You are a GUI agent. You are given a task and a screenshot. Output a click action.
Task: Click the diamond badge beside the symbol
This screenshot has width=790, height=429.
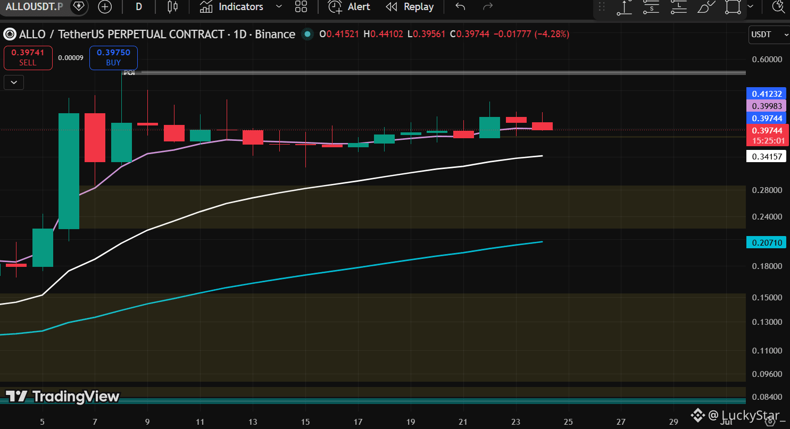pyautogui.click(x=79, y=6)
